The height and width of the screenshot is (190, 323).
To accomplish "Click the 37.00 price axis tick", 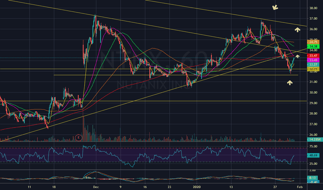I will tap(313, 19).
